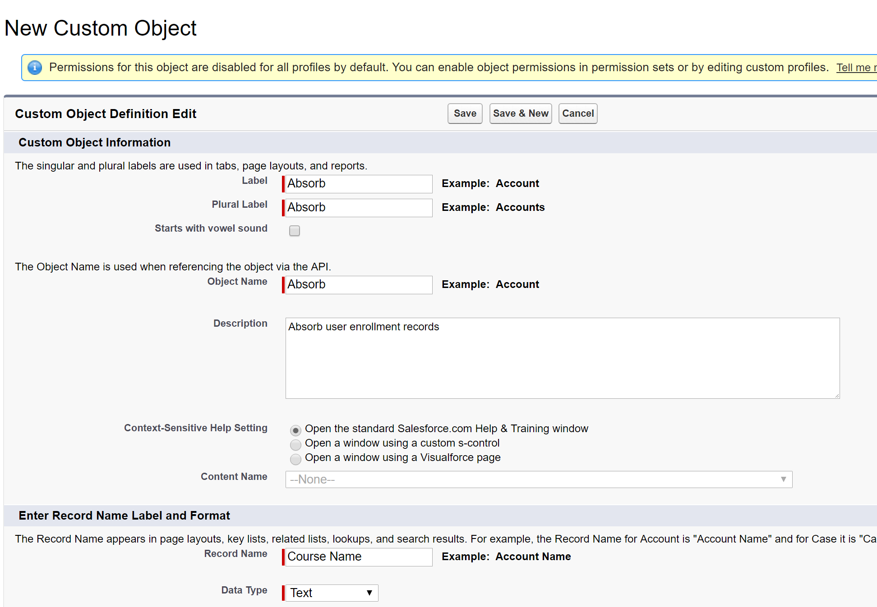The width and height of the screenshot is (877, 607).
Task: Click the Example: Account Name hint text
Action: 506,557
